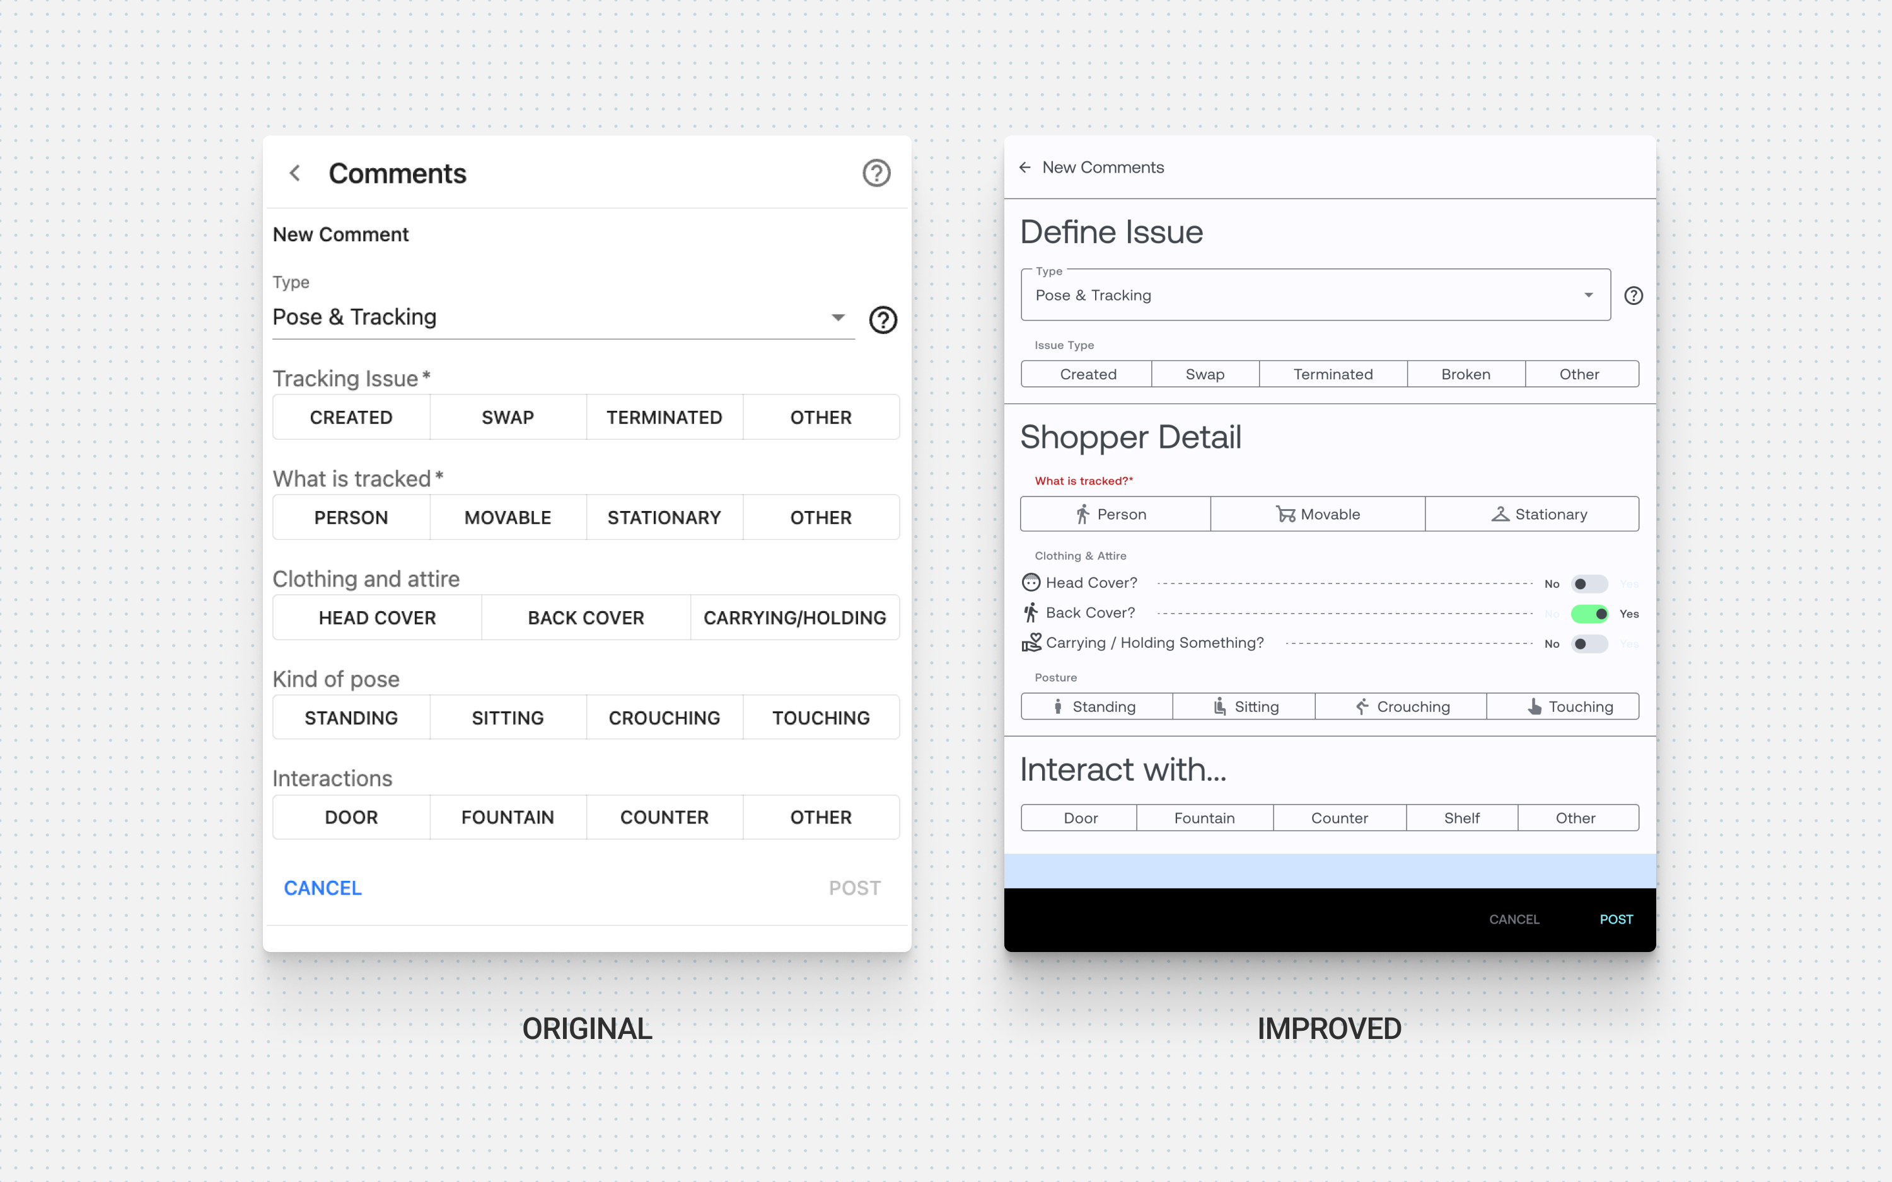
Task: Select CARRYING/HOLDING option
Action: [794, 617]
